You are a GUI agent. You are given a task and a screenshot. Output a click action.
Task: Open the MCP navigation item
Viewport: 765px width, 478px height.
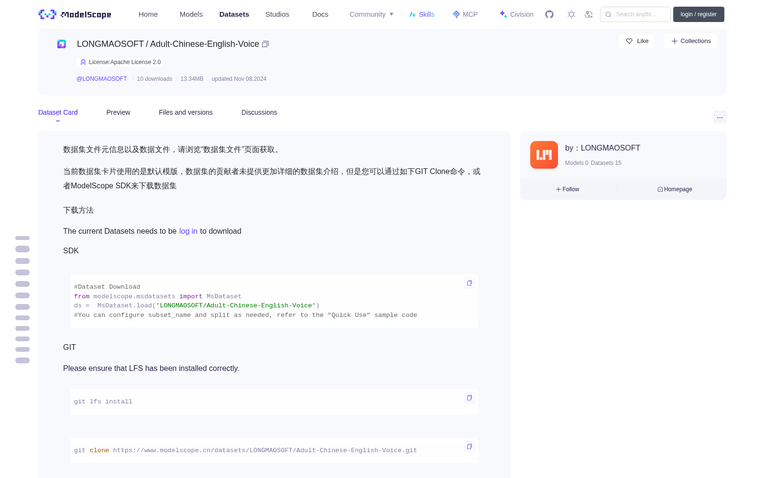point(465,14)
